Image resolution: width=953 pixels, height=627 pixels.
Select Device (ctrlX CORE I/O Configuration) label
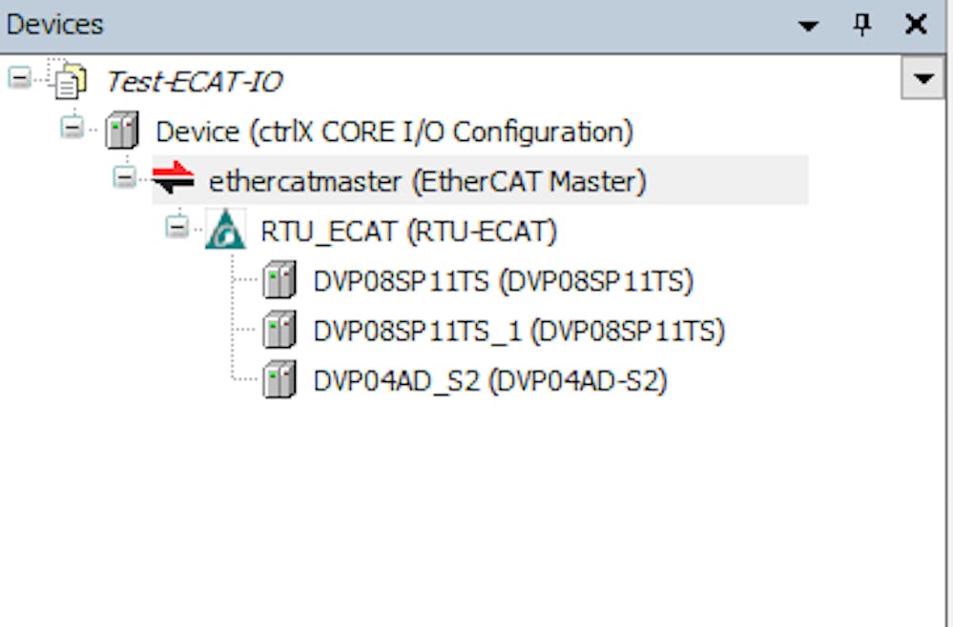click(394, 131)
